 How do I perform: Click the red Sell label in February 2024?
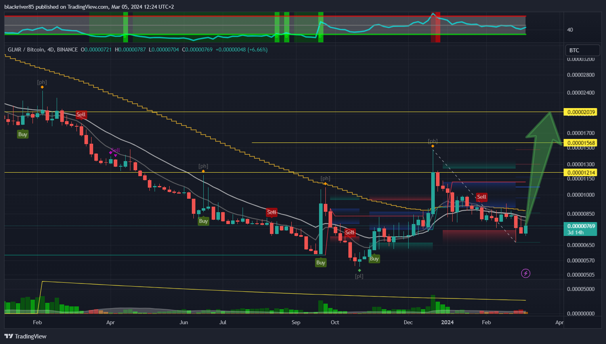(x=482, y=197)
